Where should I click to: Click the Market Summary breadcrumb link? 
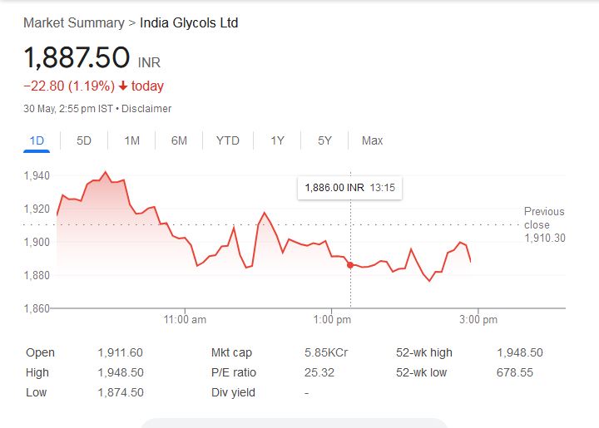73,23
